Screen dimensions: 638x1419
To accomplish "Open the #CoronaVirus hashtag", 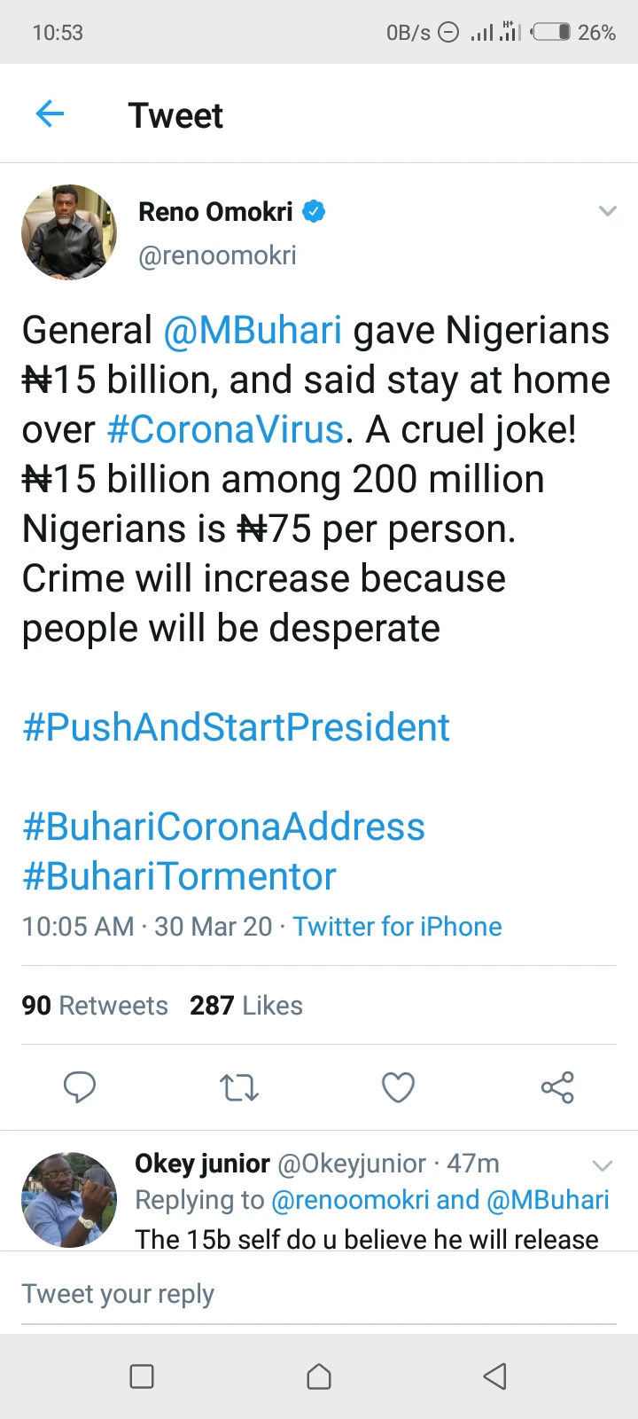I will pos(225,430).
